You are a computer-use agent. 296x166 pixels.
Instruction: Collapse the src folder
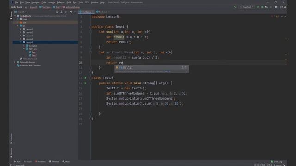18,26
